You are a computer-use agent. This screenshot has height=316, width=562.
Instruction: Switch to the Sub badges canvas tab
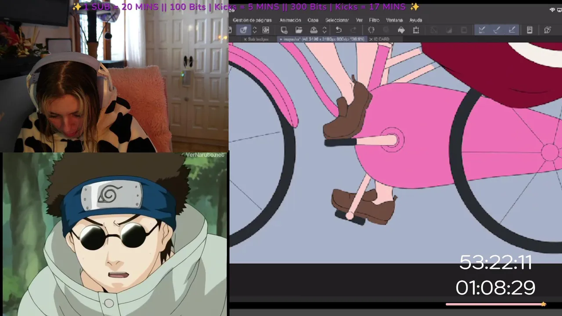[x=258, y=39]
